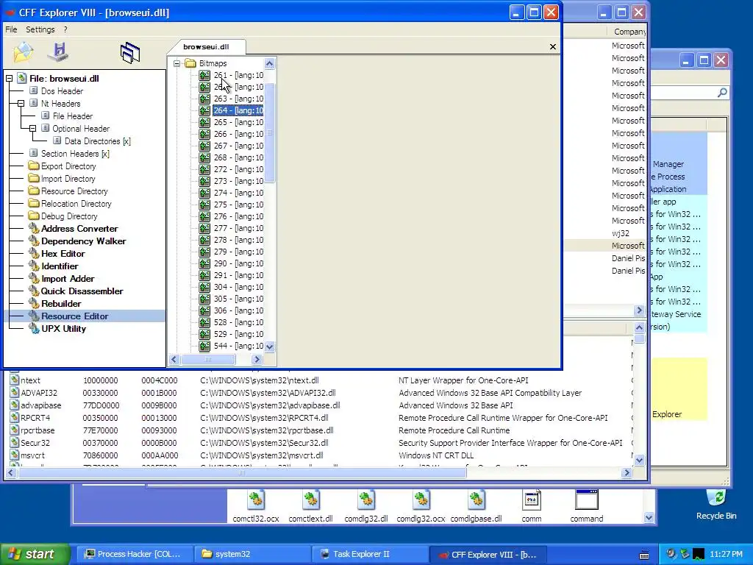Select bitmap resource 544 icon
The width and height of the screenshot is (753, 565).
[x=204, y=346]
